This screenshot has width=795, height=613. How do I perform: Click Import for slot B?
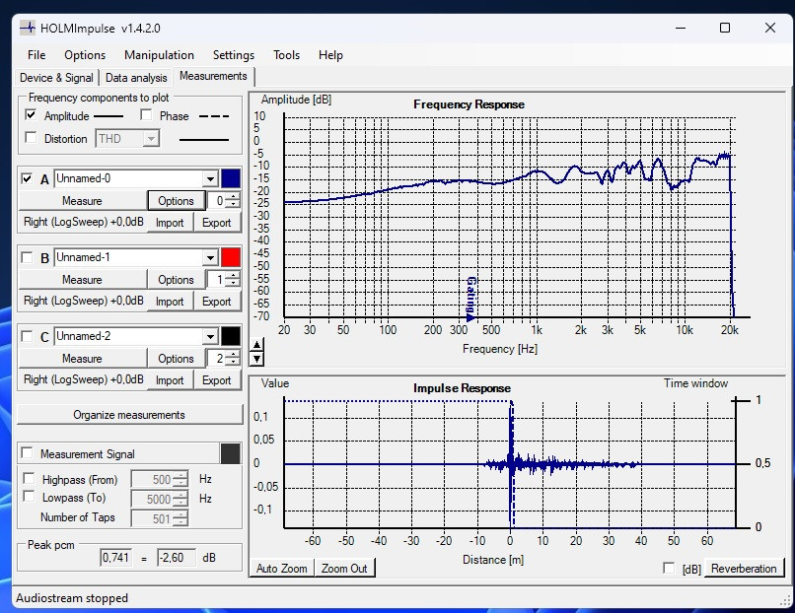[x=170, y=302]
